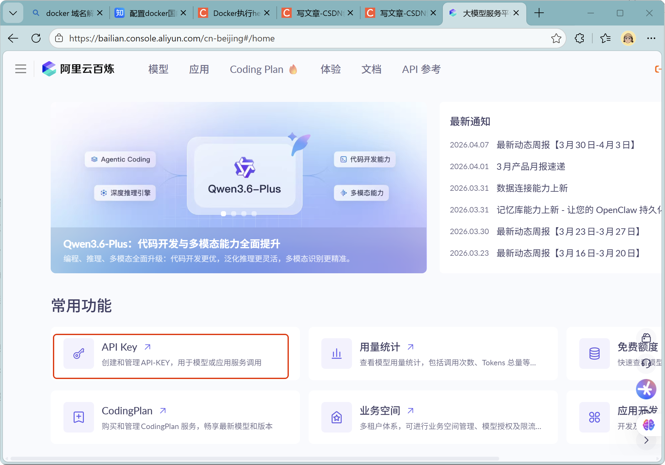
Task: Click the Qwen3.6-Plus banner headline
Action: tap(172, 244)
